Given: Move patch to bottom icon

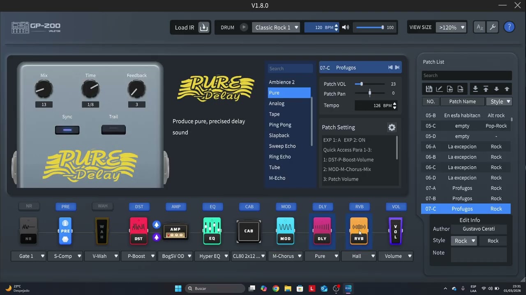Looking at the screenshot, I should (x=475, y=89).
